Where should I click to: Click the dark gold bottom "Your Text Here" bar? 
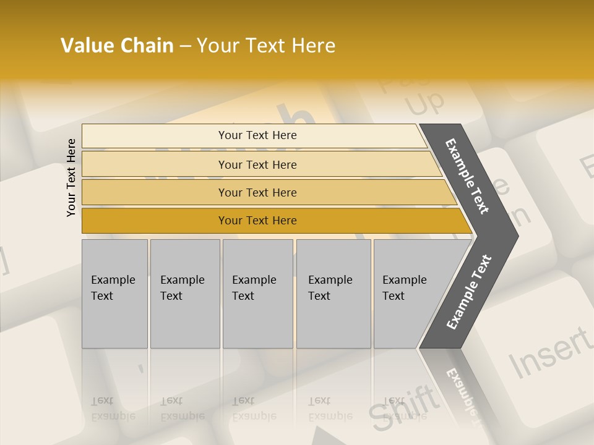[257, 221]
